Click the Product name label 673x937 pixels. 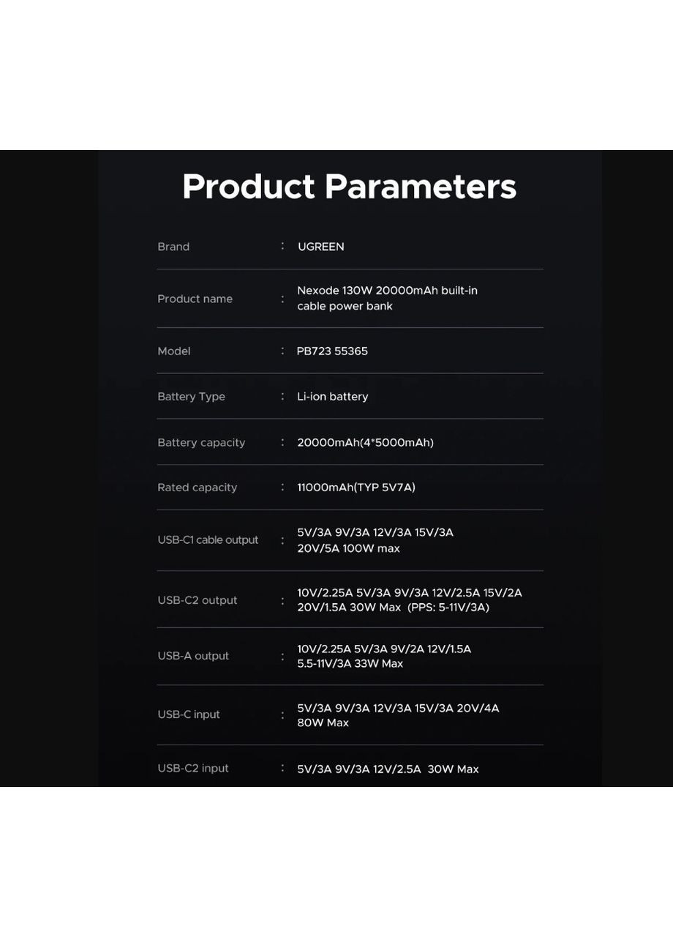click(195, 299)
